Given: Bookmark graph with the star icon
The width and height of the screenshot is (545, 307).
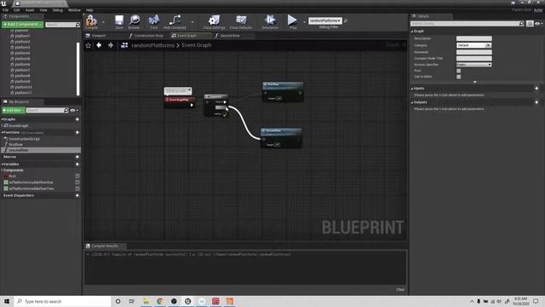Looking at the screenshot, I should click(89, 45).
